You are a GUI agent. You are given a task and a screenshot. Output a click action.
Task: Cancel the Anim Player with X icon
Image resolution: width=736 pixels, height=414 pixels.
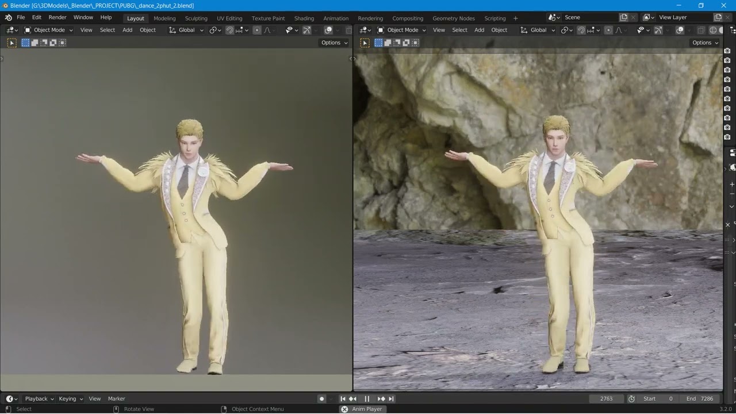pos(344,409)
